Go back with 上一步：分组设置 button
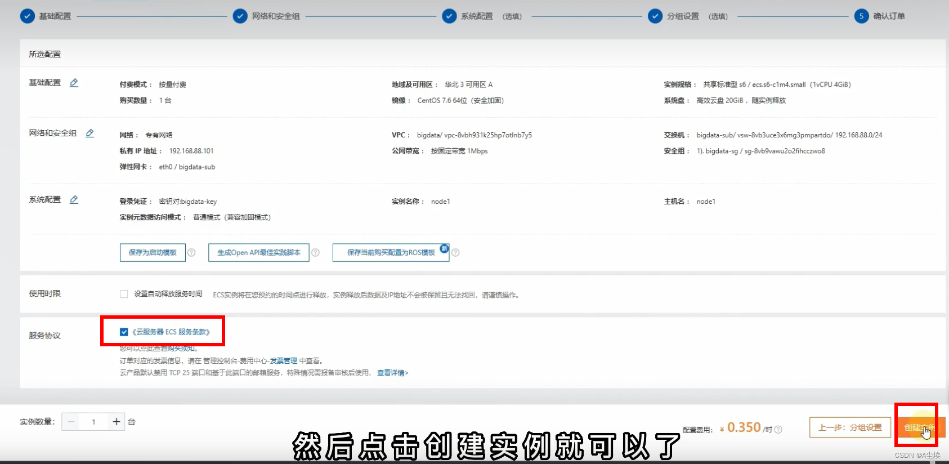This screenshot has width=949, height=464. pyautogui.click(x=850, y=428)
